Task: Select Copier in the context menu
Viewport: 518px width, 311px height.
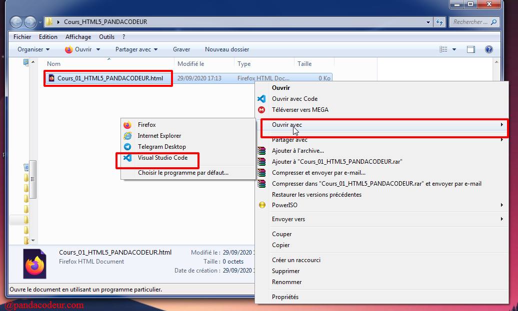Action: point(281,245)
